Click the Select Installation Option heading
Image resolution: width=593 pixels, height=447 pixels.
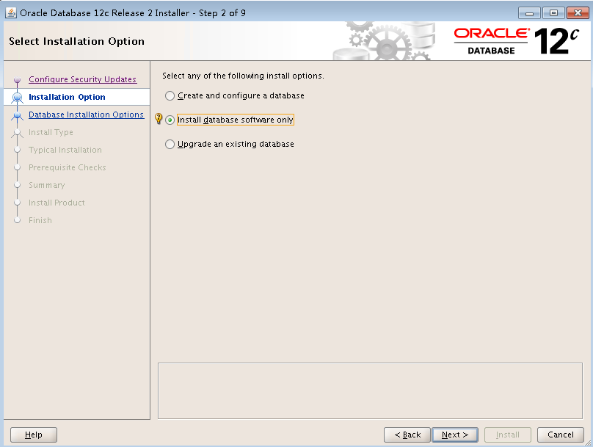77,41
